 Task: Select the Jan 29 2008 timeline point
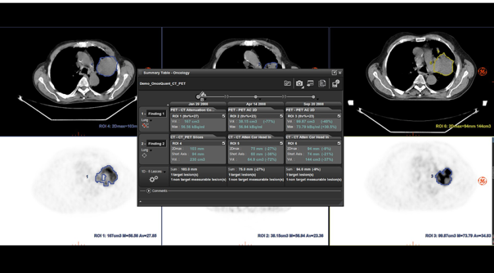198,97
